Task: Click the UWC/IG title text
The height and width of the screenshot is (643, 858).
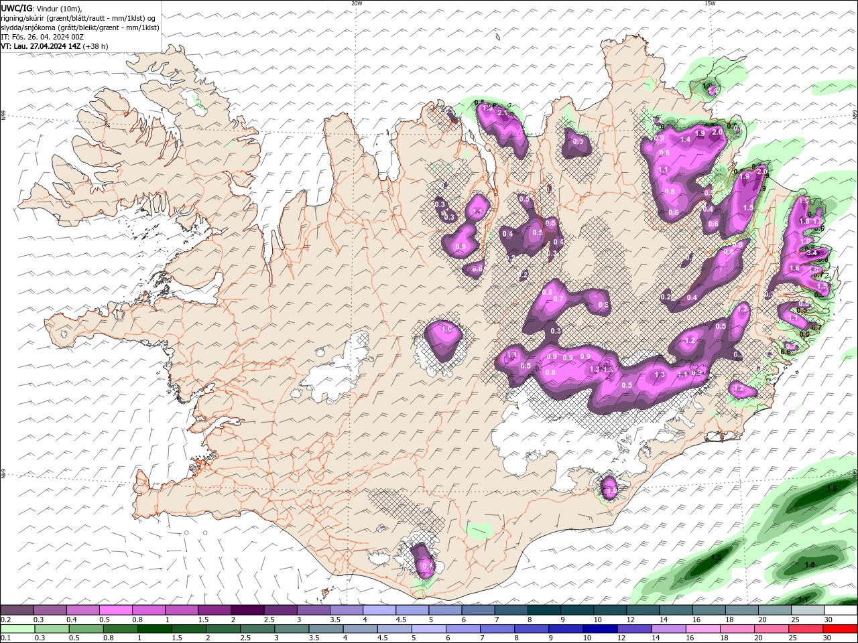Action: pyautogui.click(x=16, y=8)
